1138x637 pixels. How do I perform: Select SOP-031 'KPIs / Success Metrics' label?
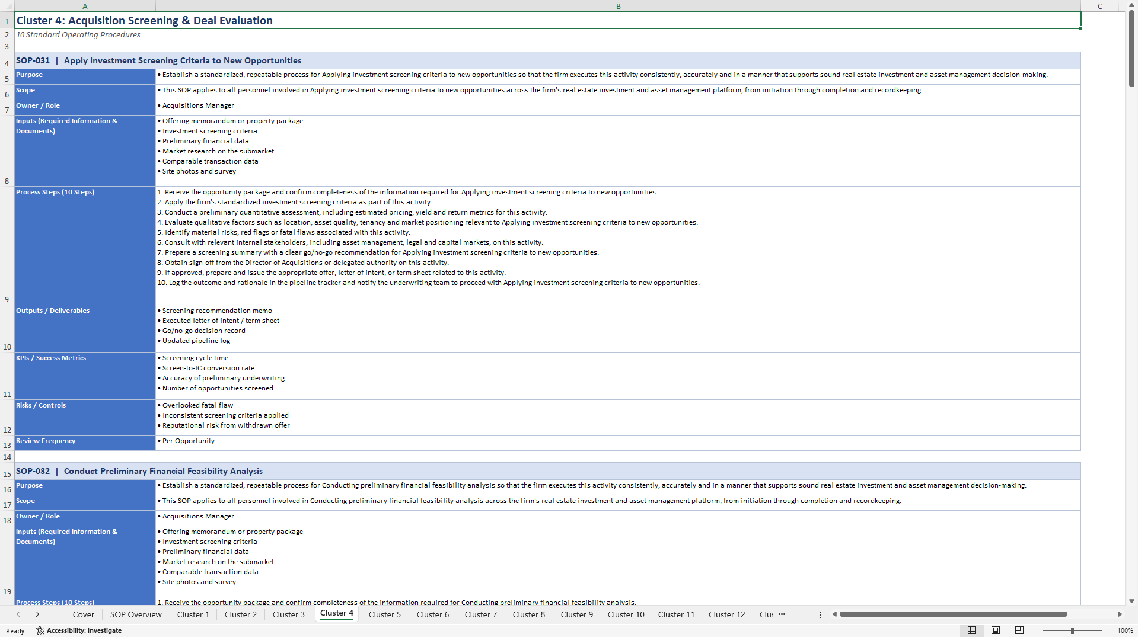[85, 376]
